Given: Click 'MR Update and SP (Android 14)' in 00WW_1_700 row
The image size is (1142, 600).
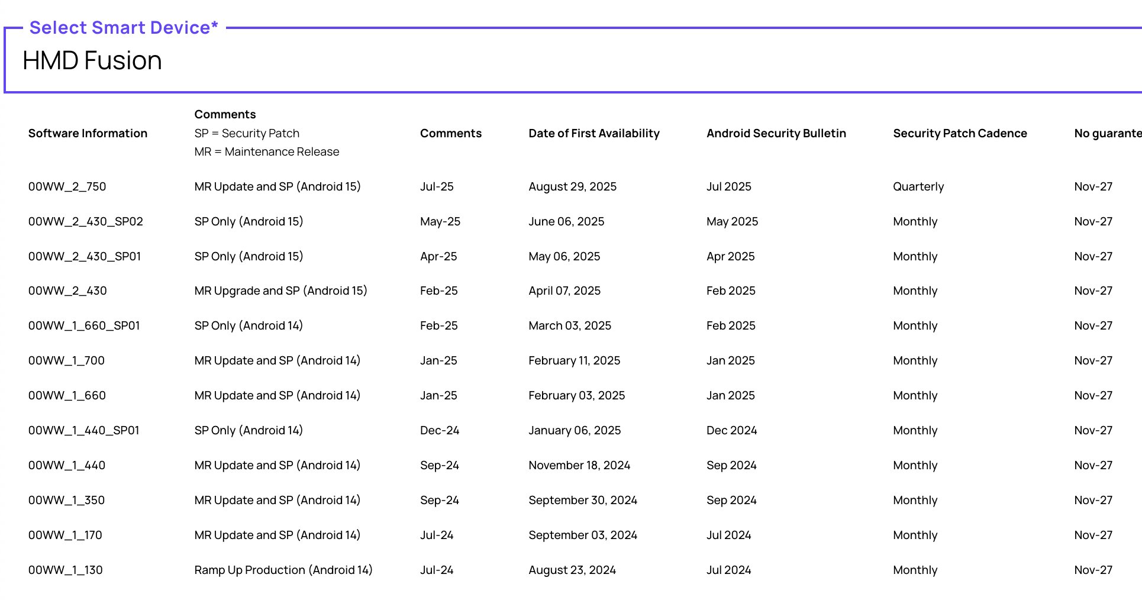Looking at the screenshot, I should point(278,360).
